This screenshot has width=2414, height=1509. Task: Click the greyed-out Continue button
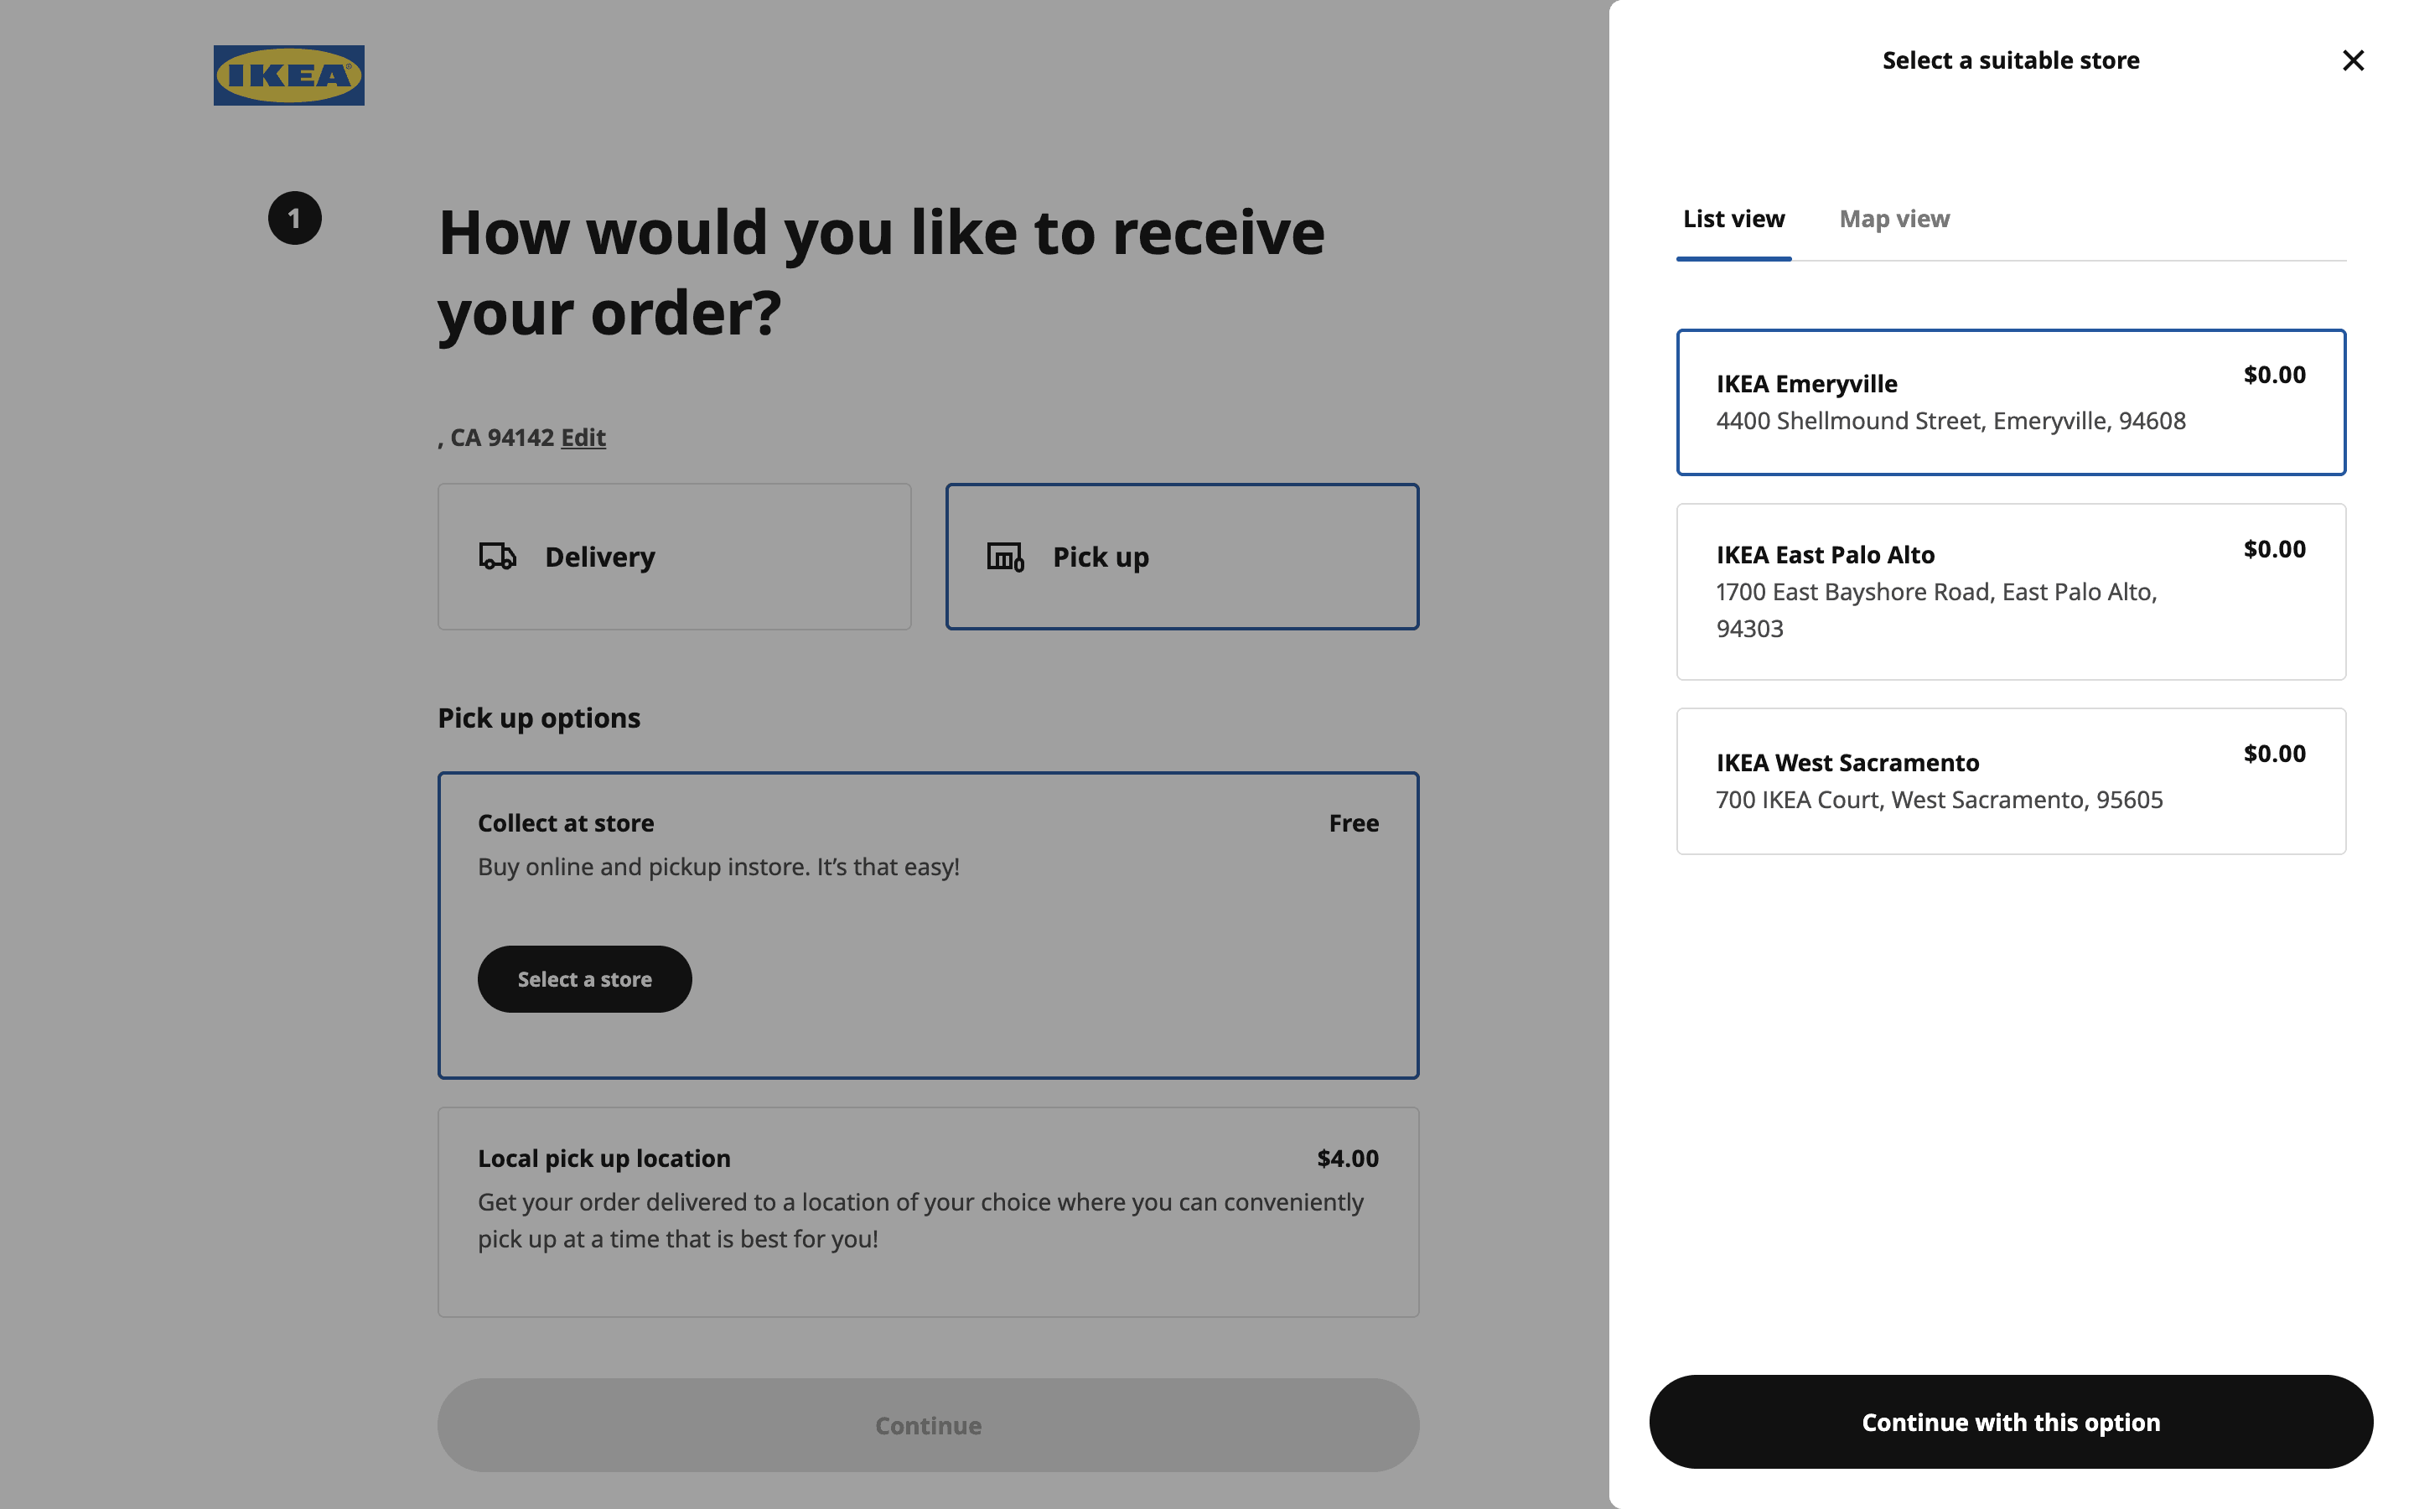[928, 1425]
